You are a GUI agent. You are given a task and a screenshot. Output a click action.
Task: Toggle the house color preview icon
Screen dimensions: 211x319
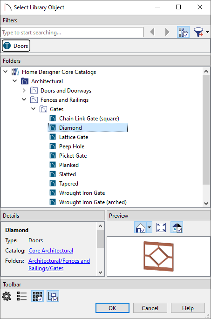tap(177, 227)
